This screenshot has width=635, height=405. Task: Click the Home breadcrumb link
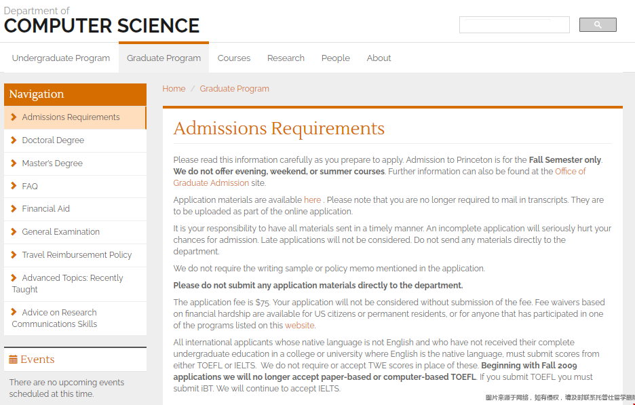[x=174, y=89]
